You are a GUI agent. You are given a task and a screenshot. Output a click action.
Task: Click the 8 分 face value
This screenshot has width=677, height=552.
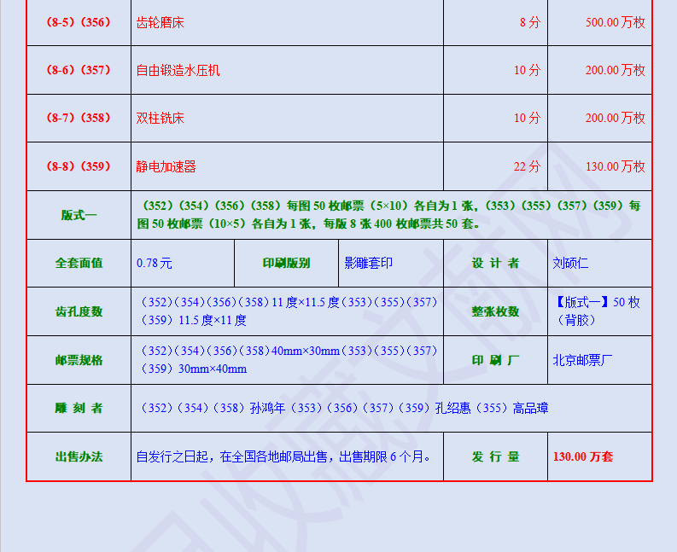[529, 22]
